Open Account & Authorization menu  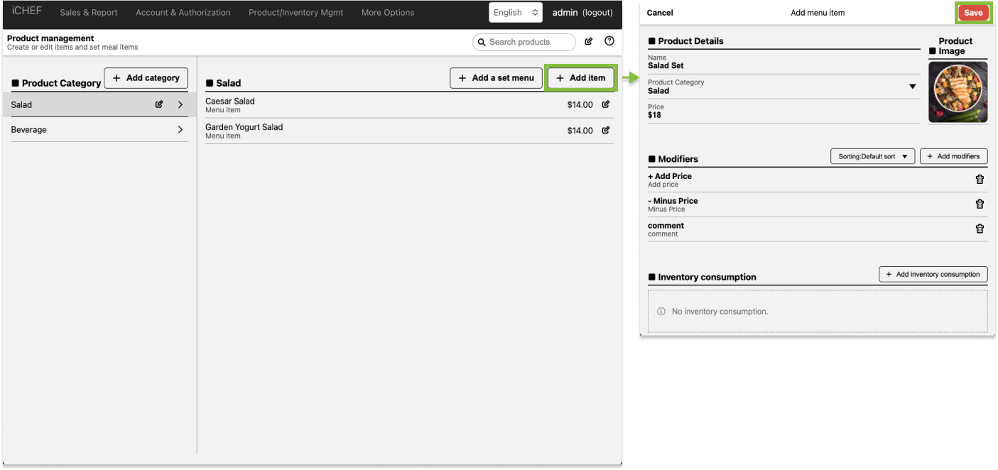[183, 12]
